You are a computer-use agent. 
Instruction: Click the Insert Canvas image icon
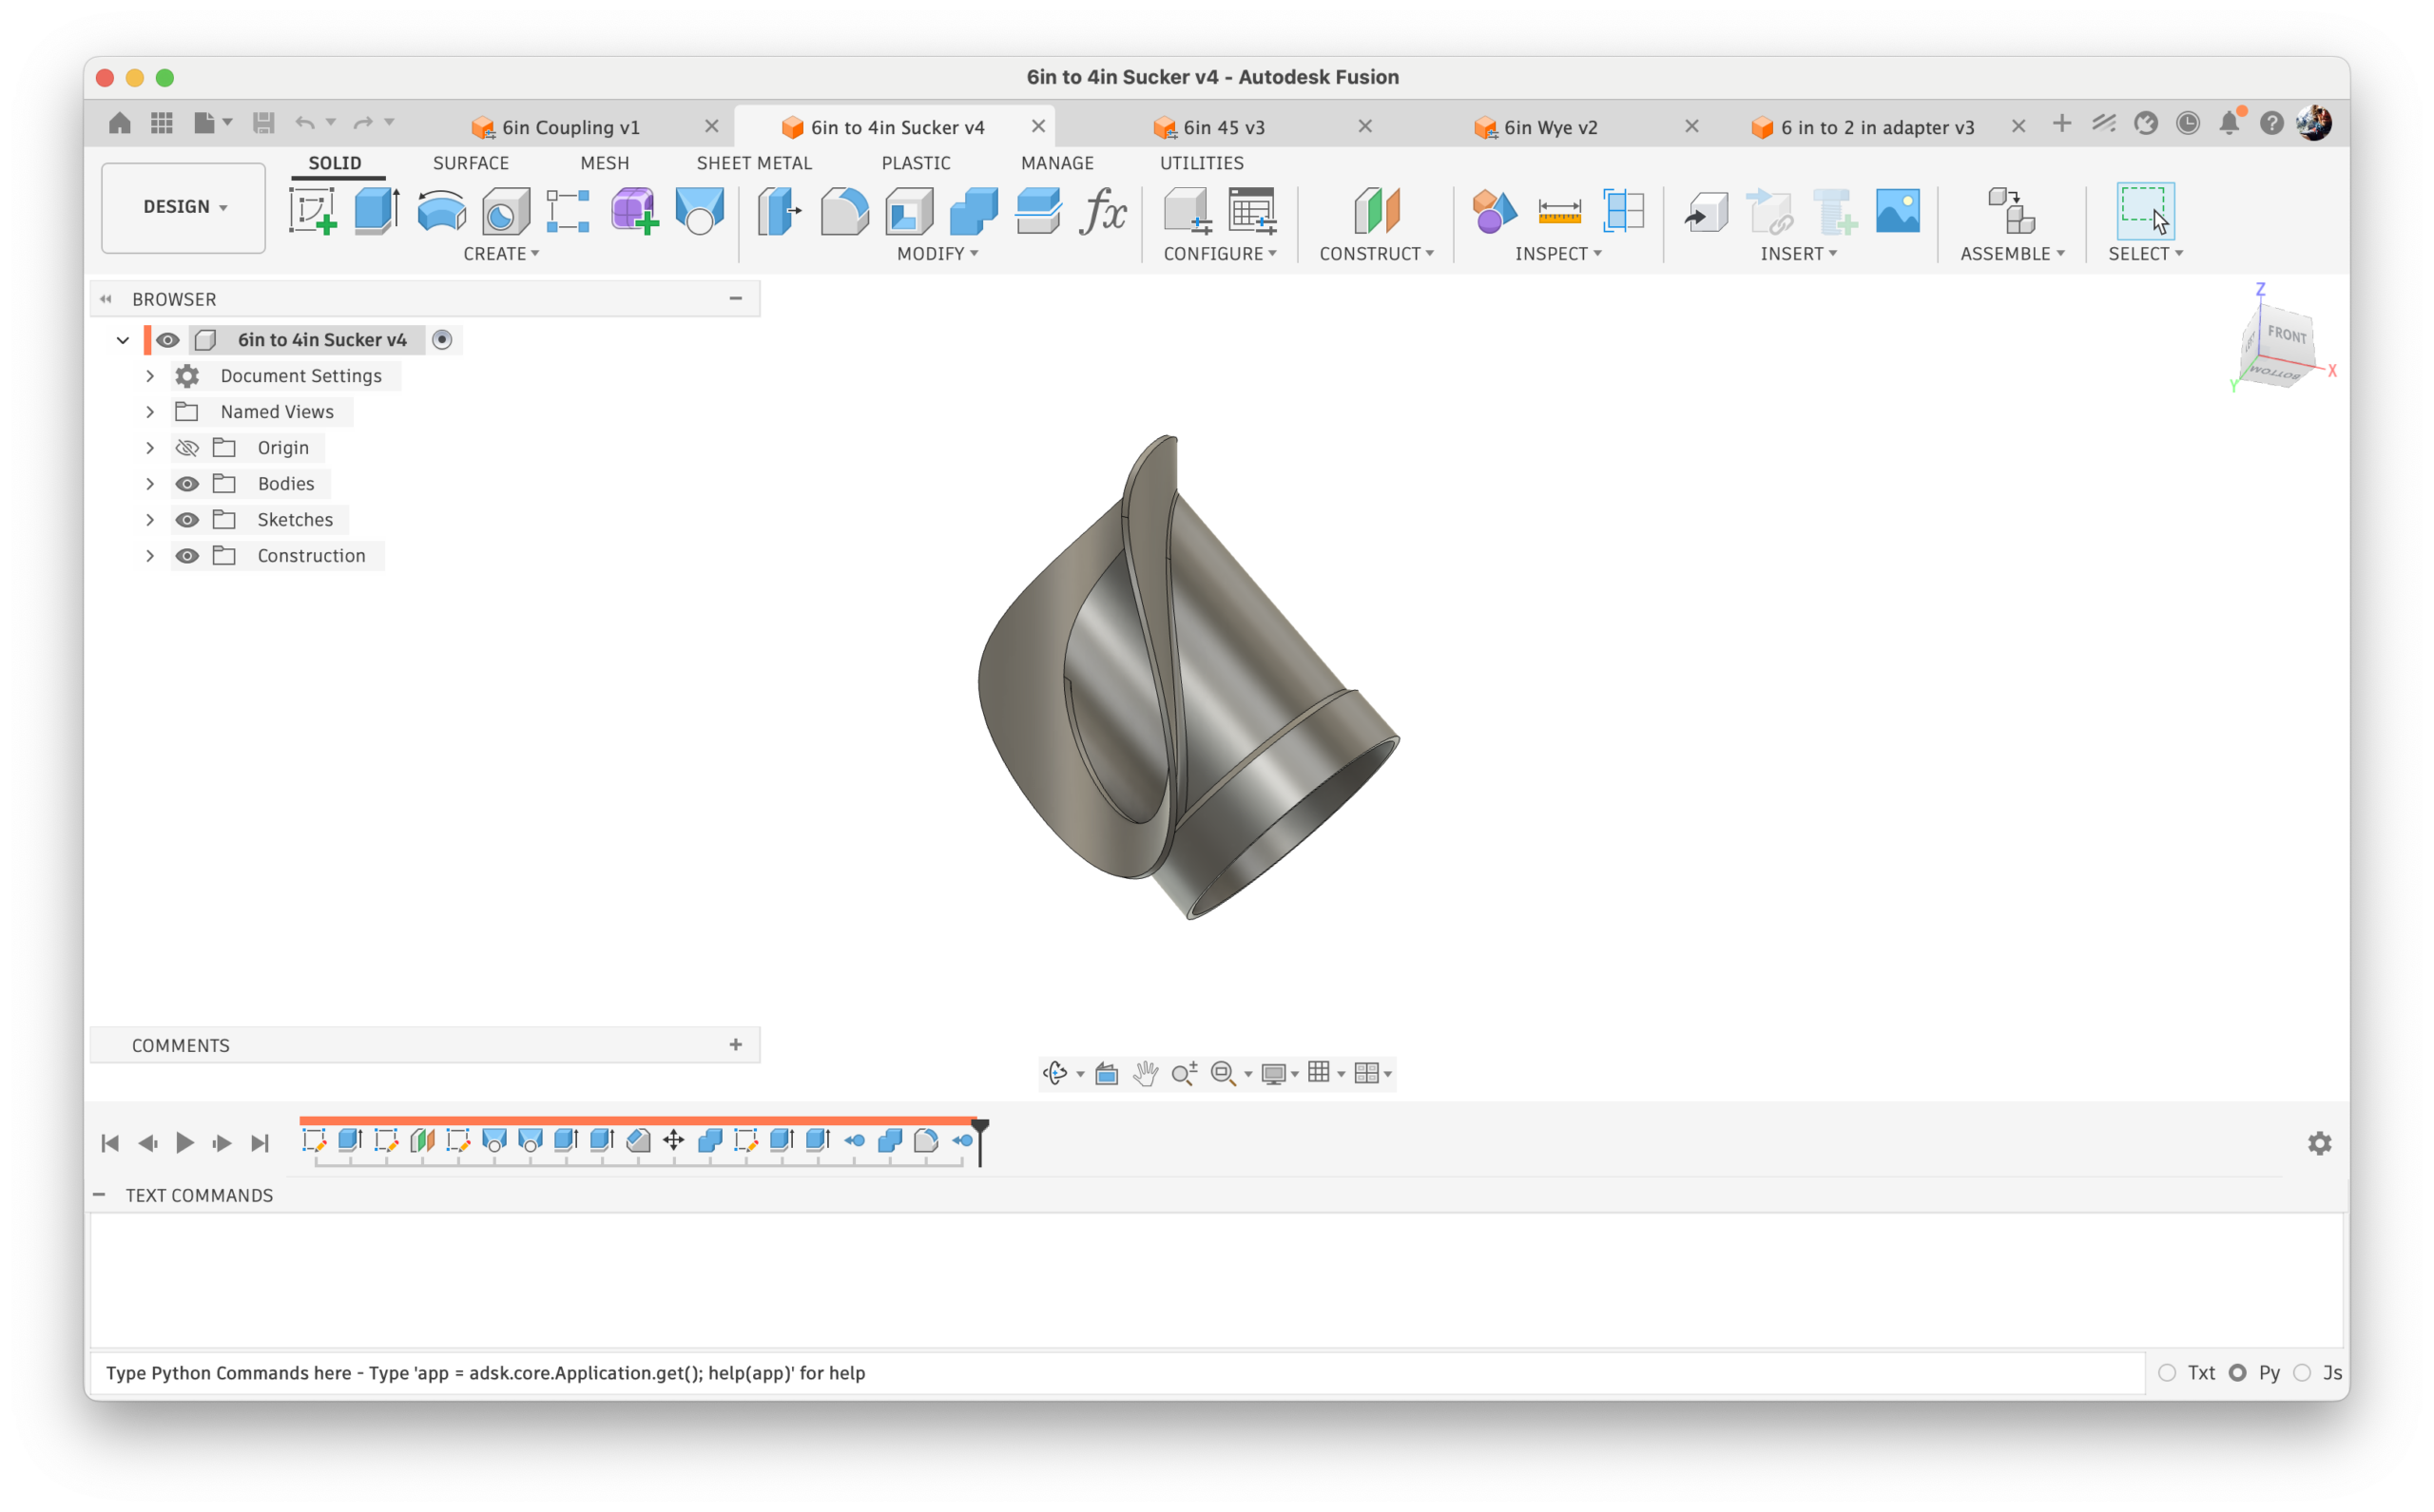(1897, 211)
